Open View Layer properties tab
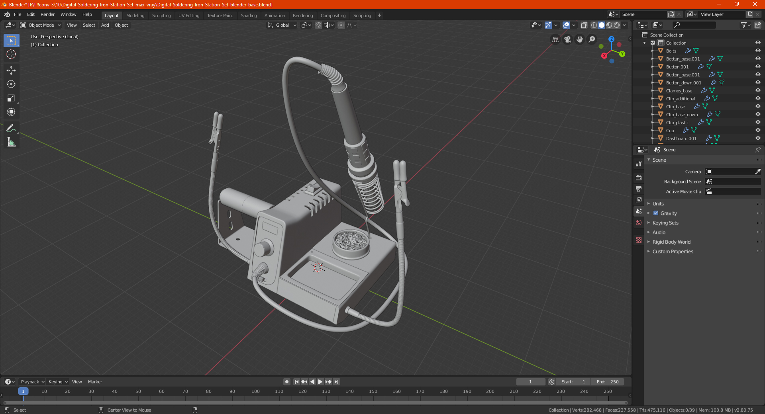This screenshot has width=765, height=414. pyautogui.click(x=639, y=200)
